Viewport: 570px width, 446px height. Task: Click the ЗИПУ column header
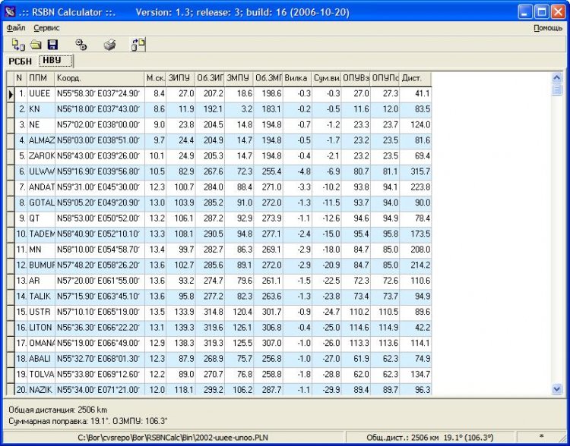click(x=181, y=78)
